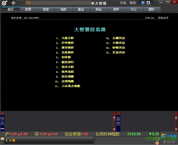Click the red pin icon above 监控 scrollbar
The image size is (178, 145).
point(176,113)
